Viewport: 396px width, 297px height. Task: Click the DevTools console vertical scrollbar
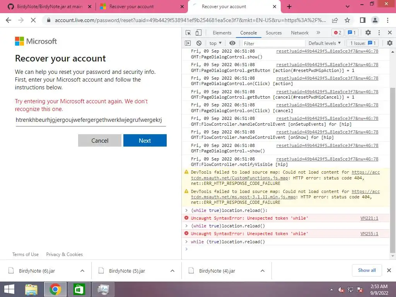pyautogui.click(x=393, y=170)
